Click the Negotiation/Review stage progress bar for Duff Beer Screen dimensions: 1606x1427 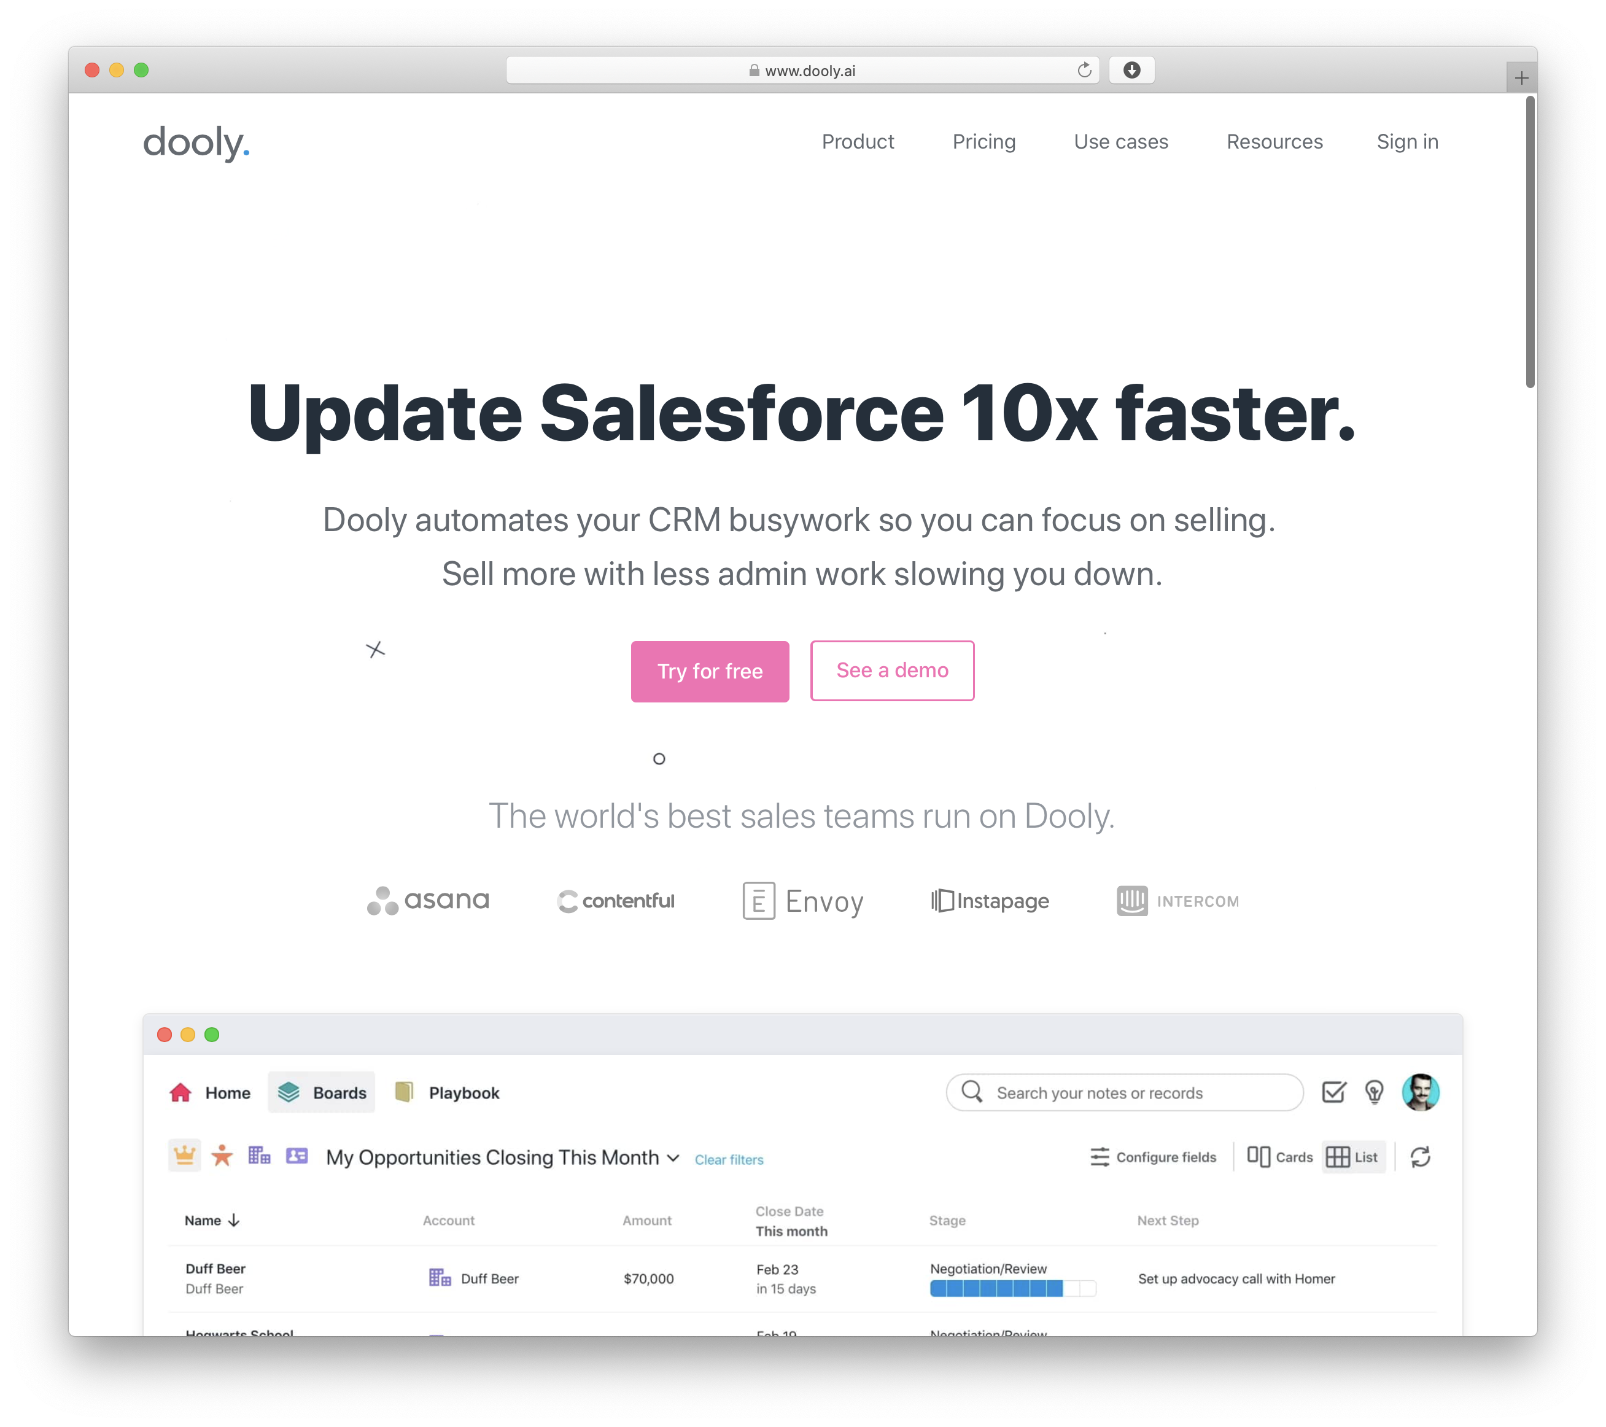[1013, 1288]
